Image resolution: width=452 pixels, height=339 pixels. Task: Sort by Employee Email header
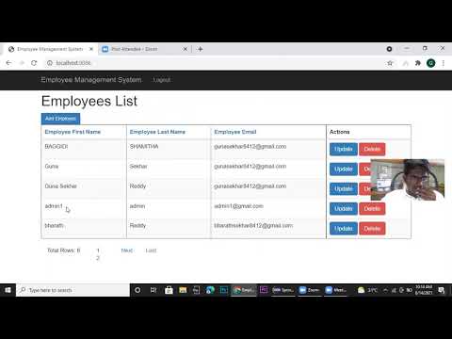pyautogui.click(x=235, y=132)
